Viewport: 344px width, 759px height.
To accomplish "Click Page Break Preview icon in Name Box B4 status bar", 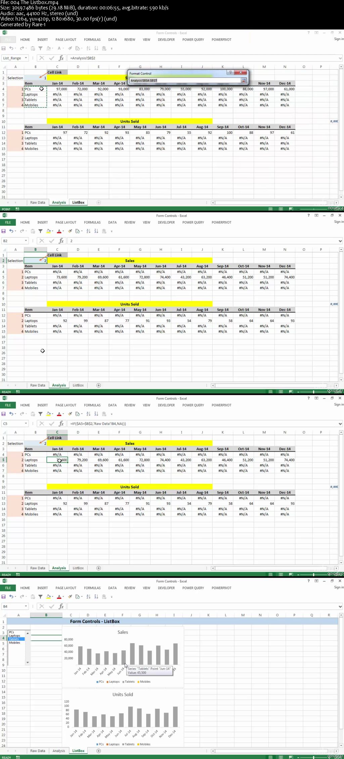I will coord(291,757).
